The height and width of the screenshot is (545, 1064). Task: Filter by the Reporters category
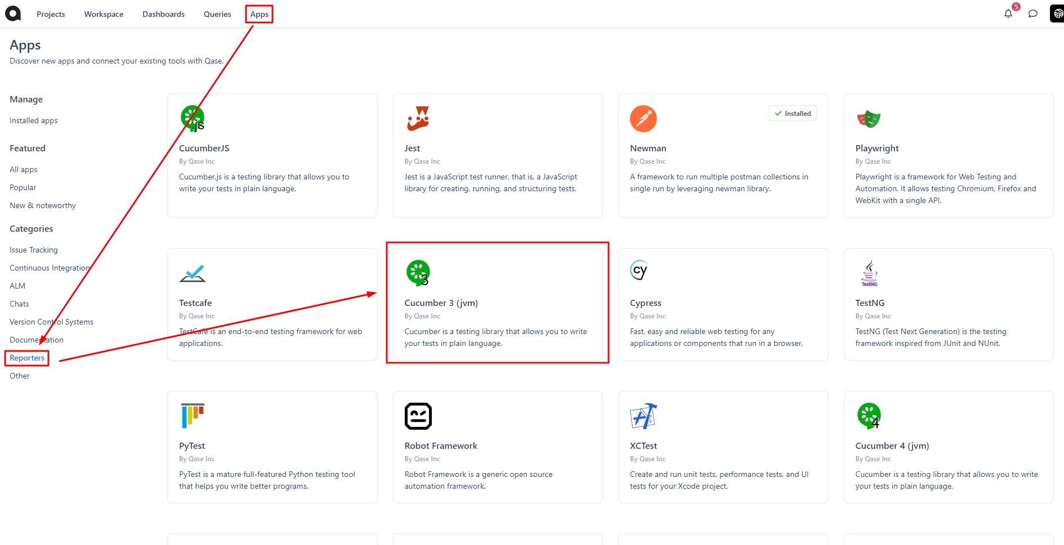(27, 358)
